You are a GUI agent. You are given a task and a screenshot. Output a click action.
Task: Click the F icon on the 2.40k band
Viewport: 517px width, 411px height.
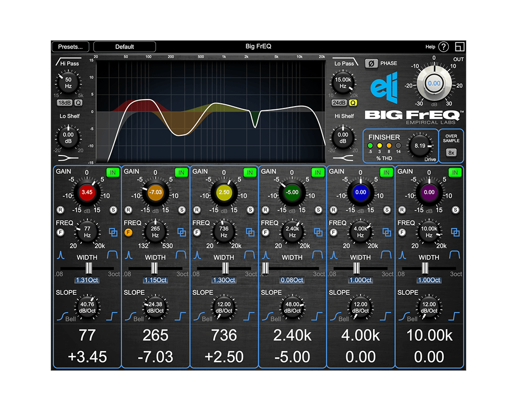pyautogui.click(x=266, y=233)
